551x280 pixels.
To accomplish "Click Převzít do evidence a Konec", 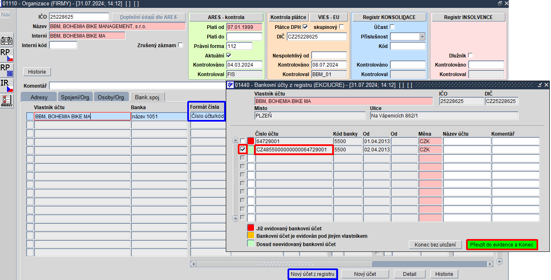I will (502, 244).
